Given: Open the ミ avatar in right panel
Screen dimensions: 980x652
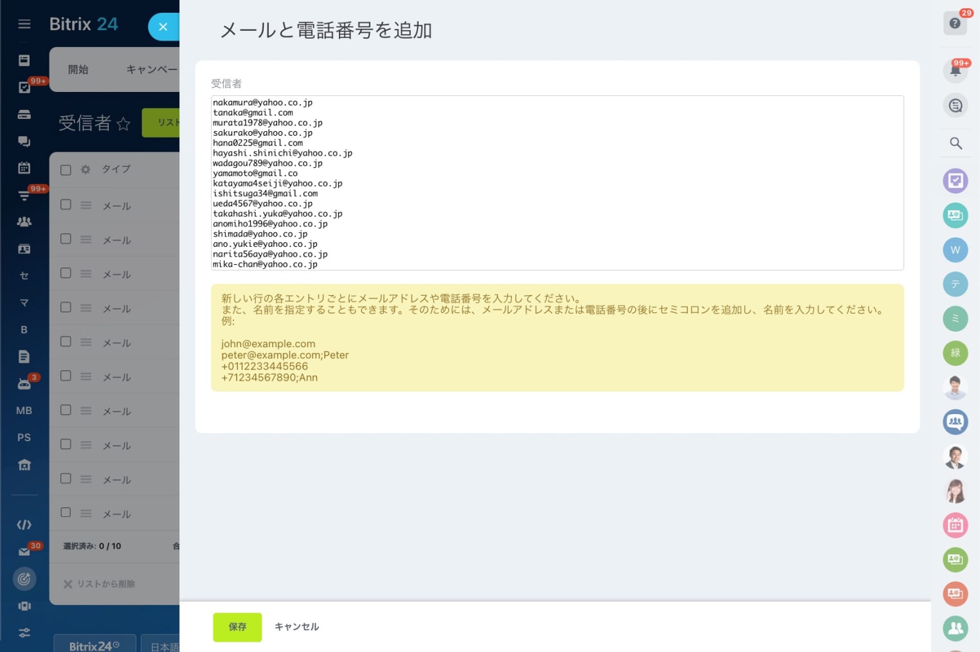Looking at the screenshot, I should pyautogui.click(x=956, y=318).
